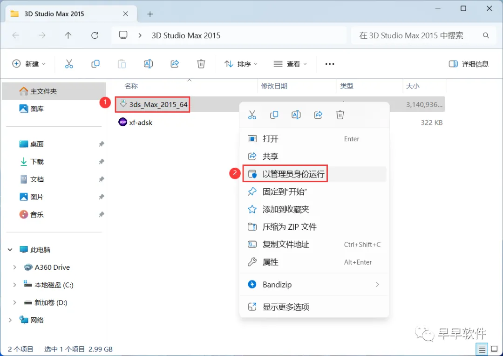Click the Share icon in the context menu
Viewport: 503px width, 356px height.
(x=318, y=115)
